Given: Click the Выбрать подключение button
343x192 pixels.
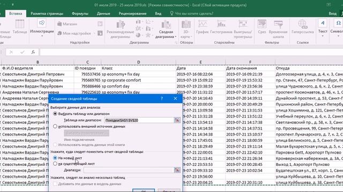Looking at the screenshot, I should click(86, 133).
